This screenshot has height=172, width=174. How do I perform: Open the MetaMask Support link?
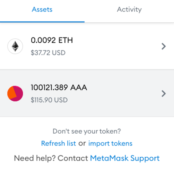(125, 158)
